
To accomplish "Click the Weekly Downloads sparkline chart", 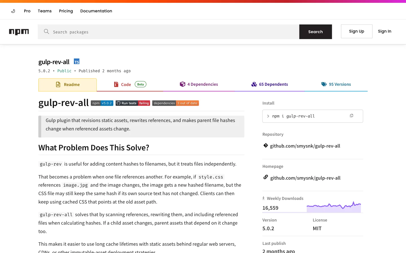I will click(334, 207).
